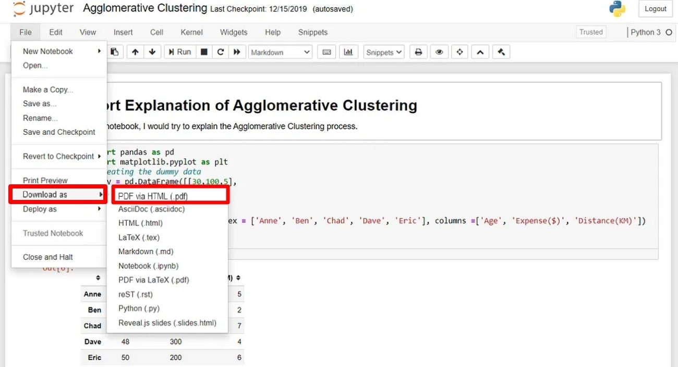Image resolution: width=678 pixels, height=367 pixels.
Task: Download as AsciiDoc (.asciidoc)
Action: (x=167, y=209)
